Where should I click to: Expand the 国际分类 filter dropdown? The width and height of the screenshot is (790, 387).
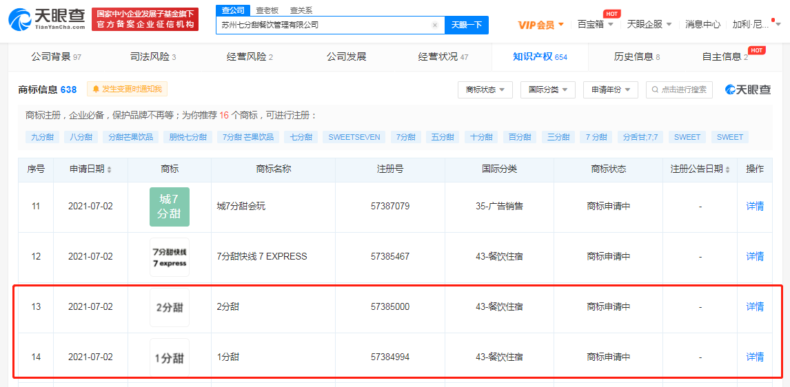tap(547, 90)
